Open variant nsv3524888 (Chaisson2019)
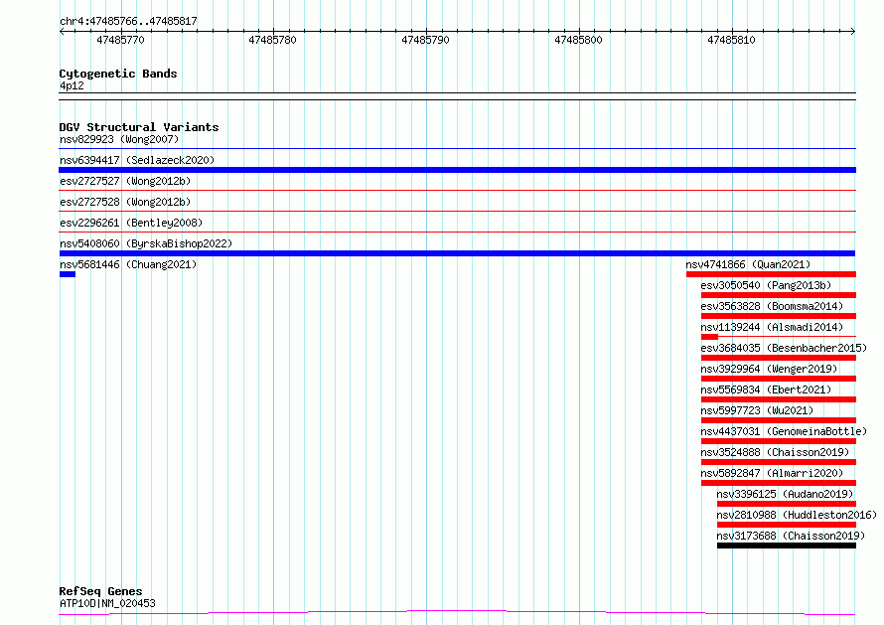The width and height of the screenshot is (884, 625). (775, 452)
